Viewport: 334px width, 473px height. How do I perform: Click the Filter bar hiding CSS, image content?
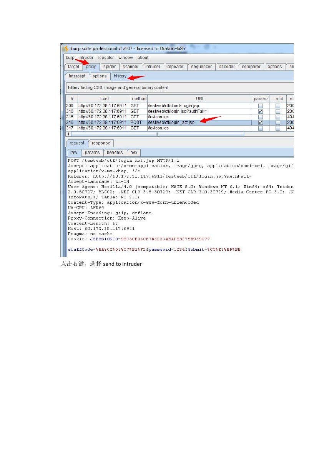click(179, 87)
